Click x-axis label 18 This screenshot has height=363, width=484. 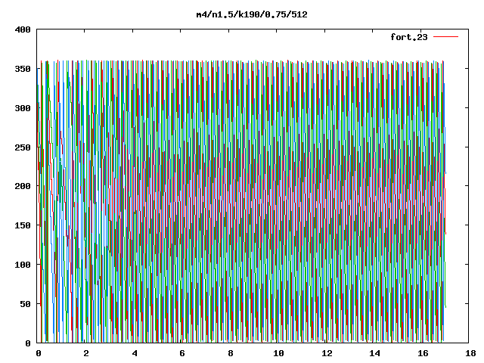coord(470,353)
